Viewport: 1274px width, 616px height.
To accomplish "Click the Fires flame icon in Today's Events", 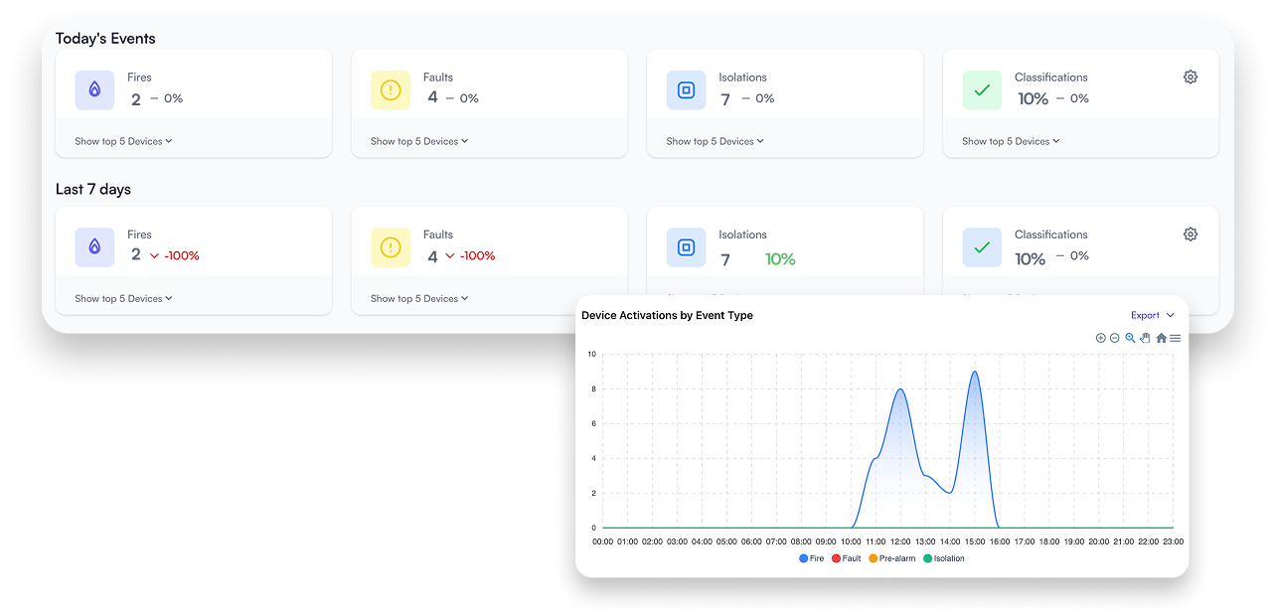I will point(94,89).
